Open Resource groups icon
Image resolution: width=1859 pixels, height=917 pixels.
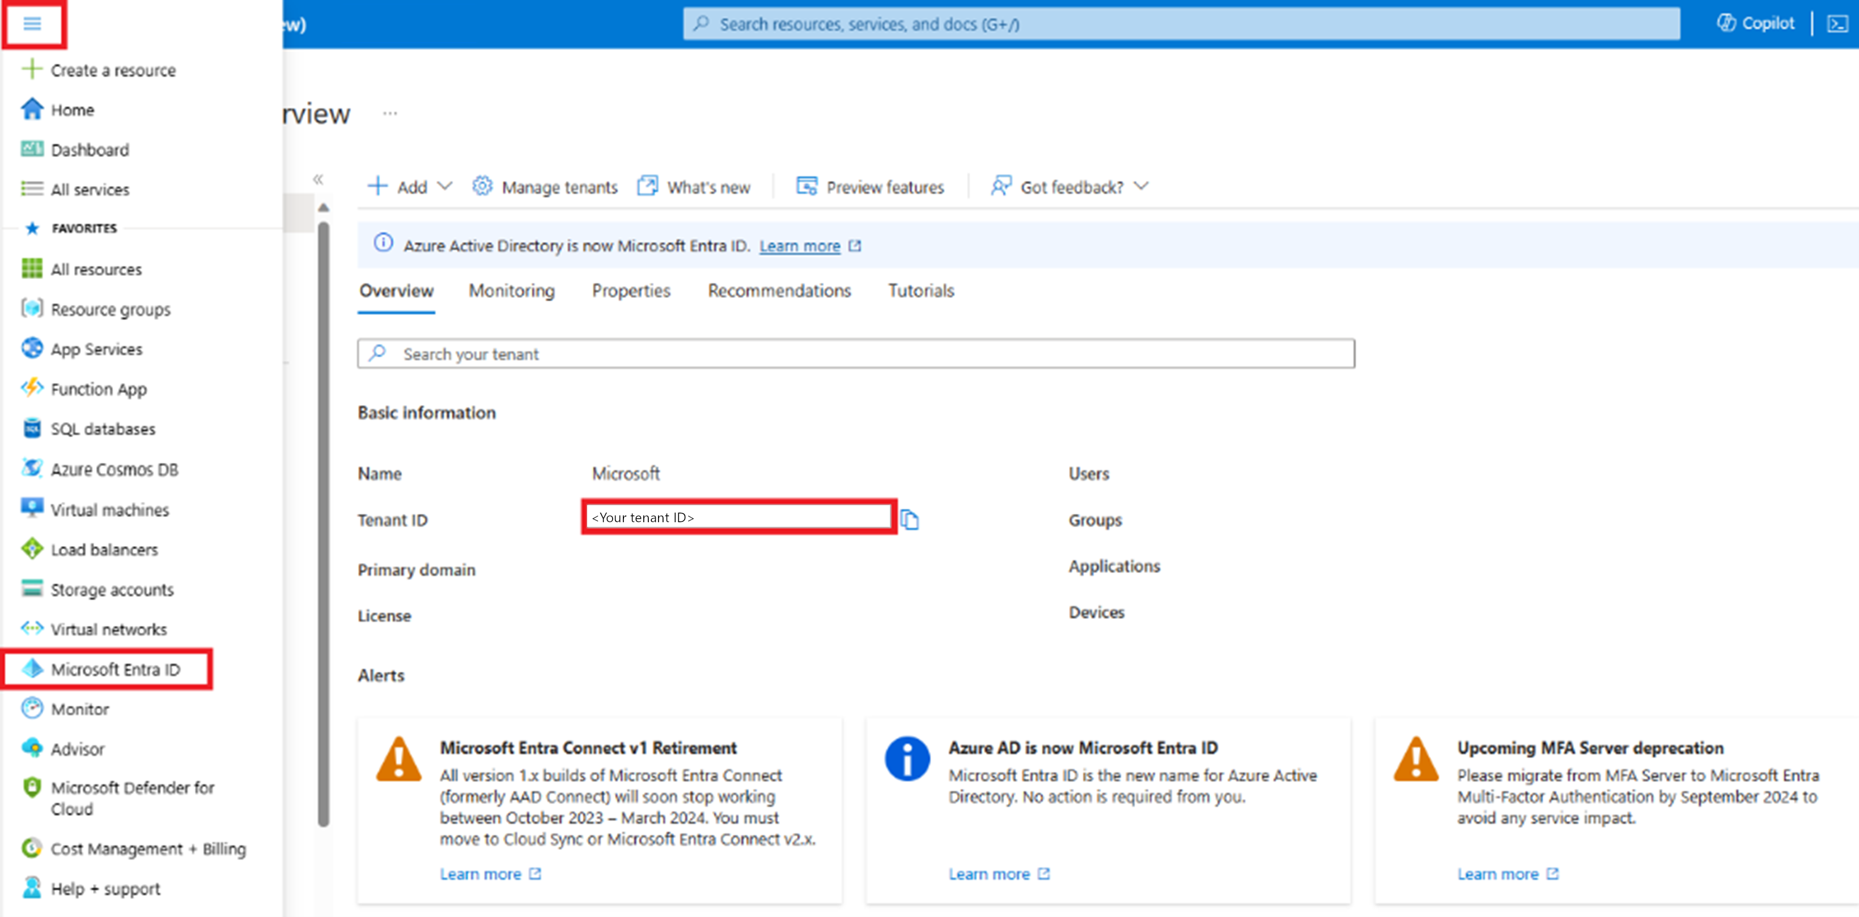[x=32, y=309]
